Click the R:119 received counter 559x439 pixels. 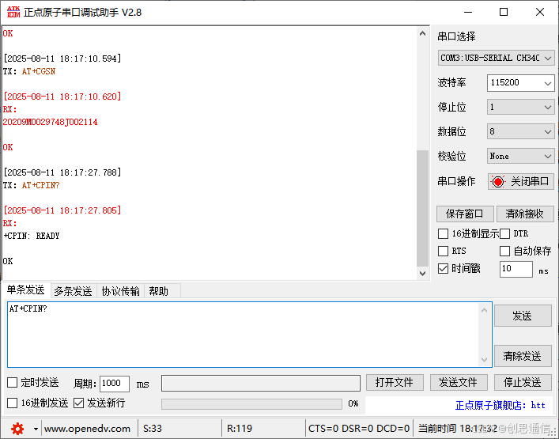[x=240, y=428]
